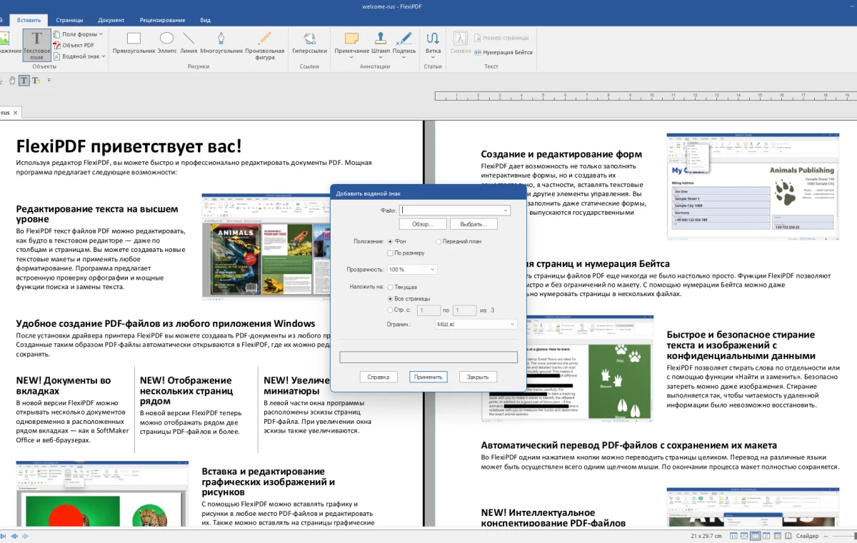Pick the Многоугольник (Polygon) pen tool
The height and width of the screenshot is (543, 857).
click(x=221, y=39)
